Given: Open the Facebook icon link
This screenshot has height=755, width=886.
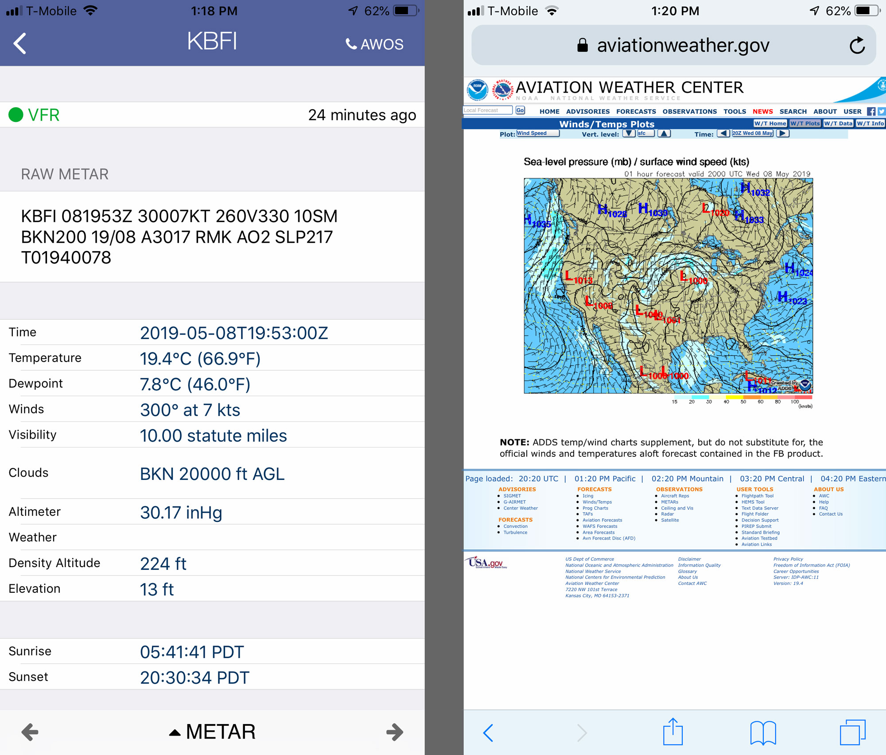Looking at the screenshot, I should (871, 112).
